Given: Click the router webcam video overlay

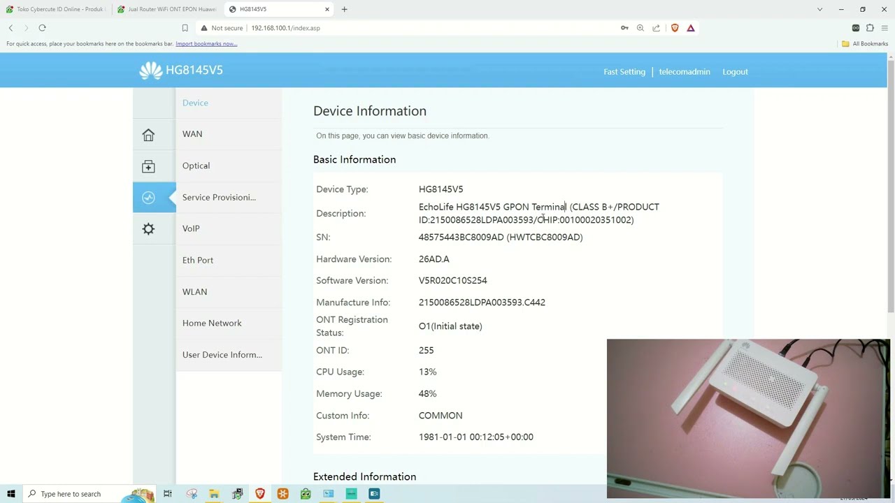Looking at the screenshot, I should 748,418.
